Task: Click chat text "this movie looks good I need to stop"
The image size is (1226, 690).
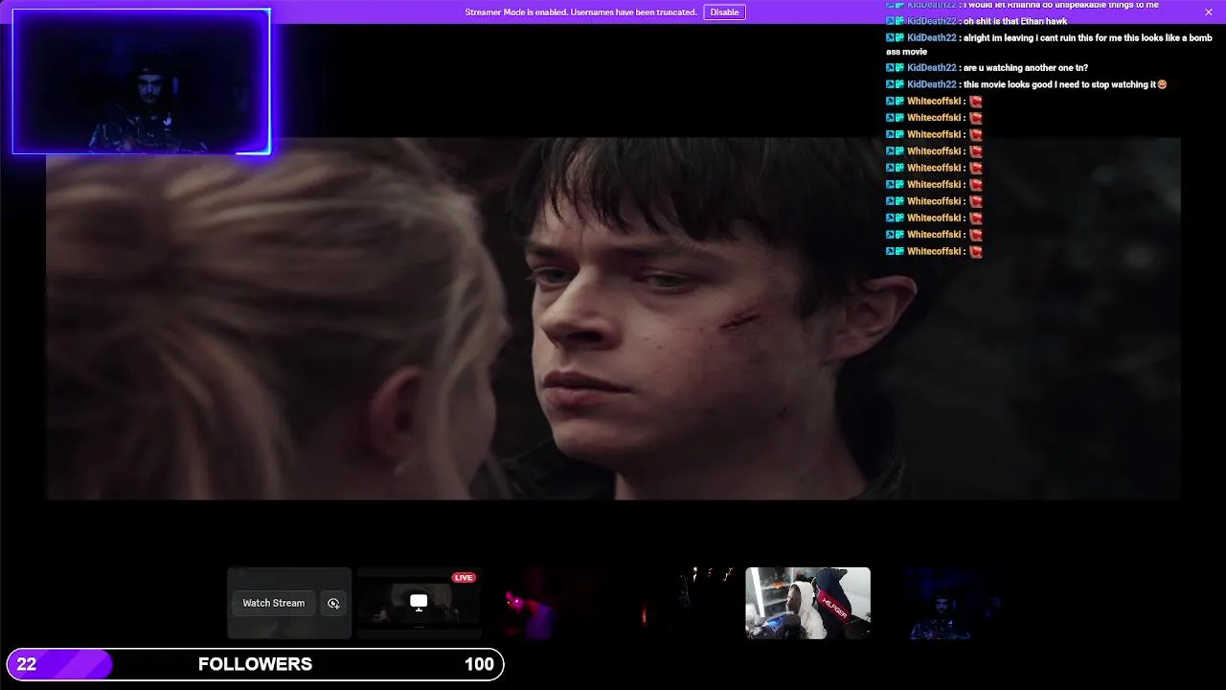Action: pyautogui.click(x=1038, y=84)
